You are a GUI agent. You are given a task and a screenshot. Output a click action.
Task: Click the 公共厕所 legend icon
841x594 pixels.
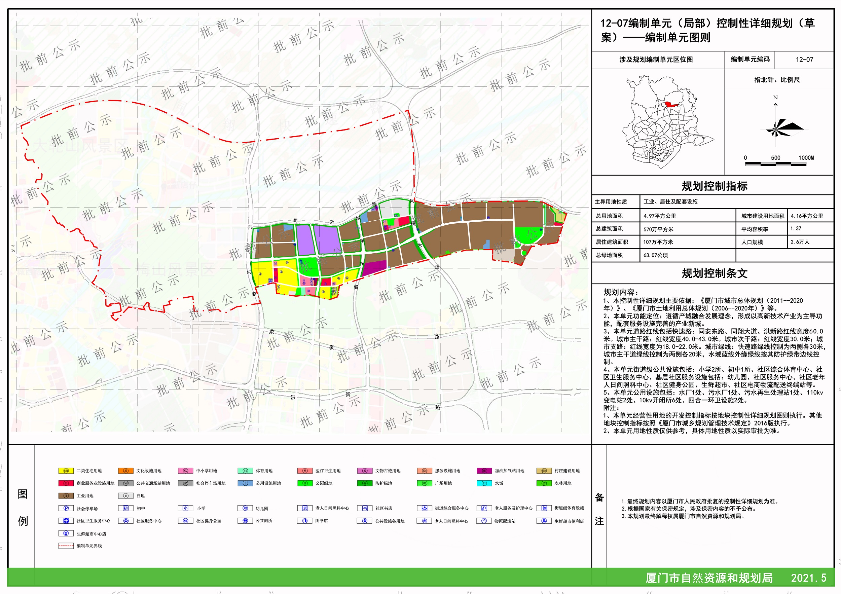[245, 521]
